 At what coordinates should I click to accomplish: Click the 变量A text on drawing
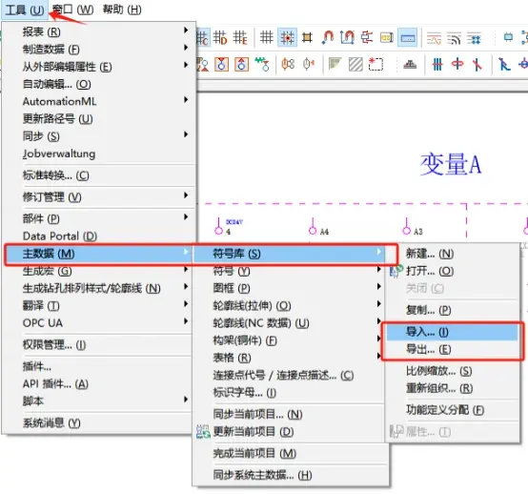coord(451,164)
